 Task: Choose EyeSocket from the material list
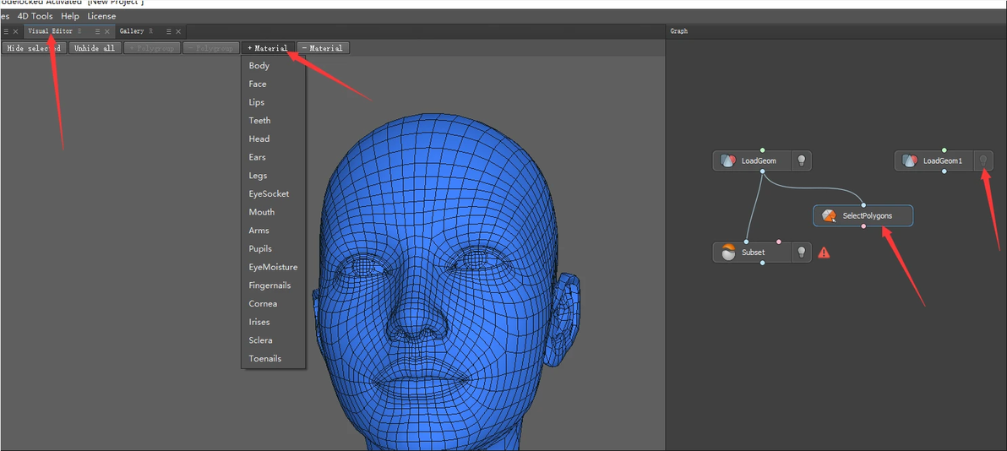(x=269, y=194)
